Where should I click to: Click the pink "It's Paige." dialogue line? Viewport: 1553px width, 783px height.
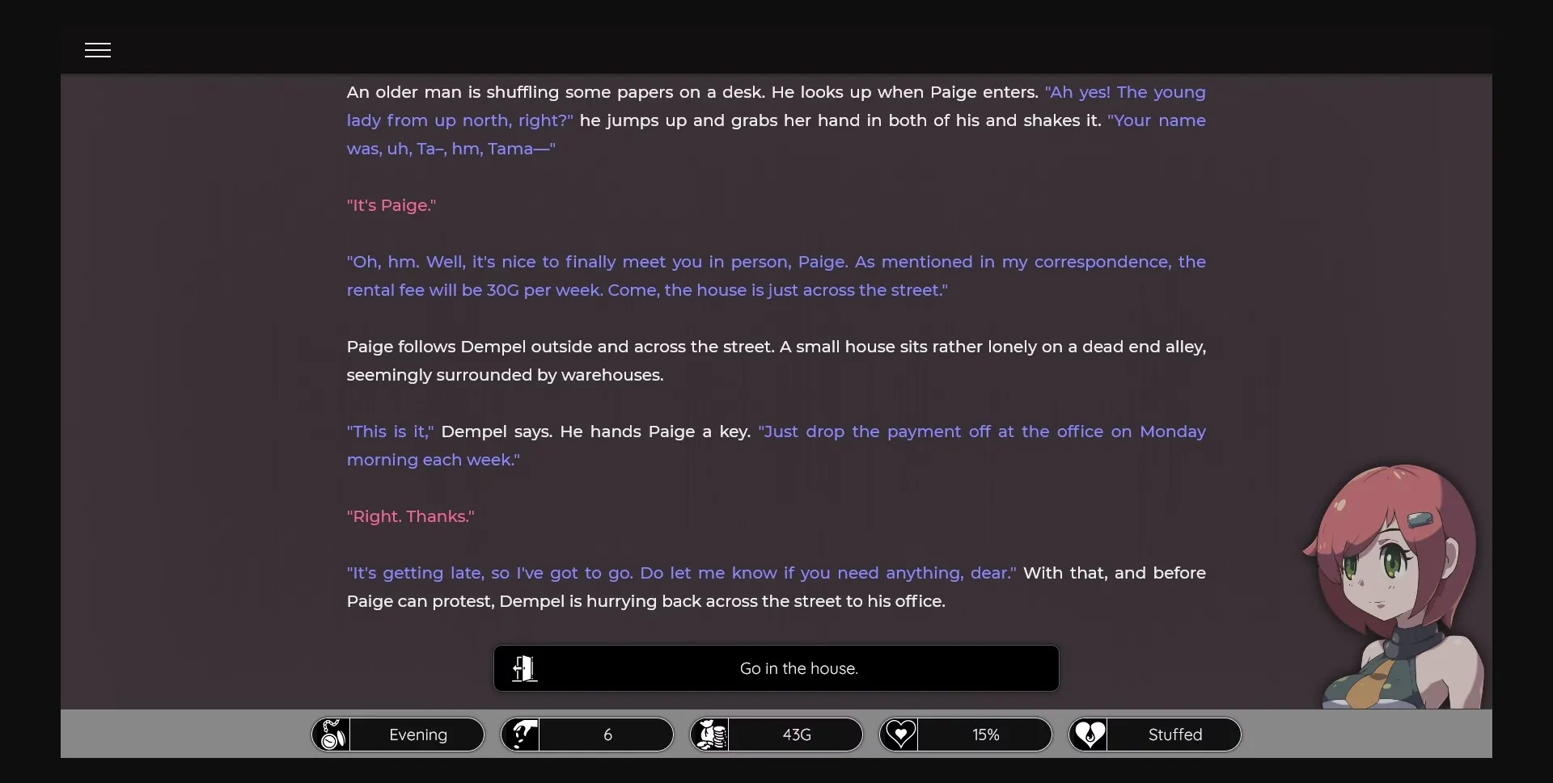[391, 205]
